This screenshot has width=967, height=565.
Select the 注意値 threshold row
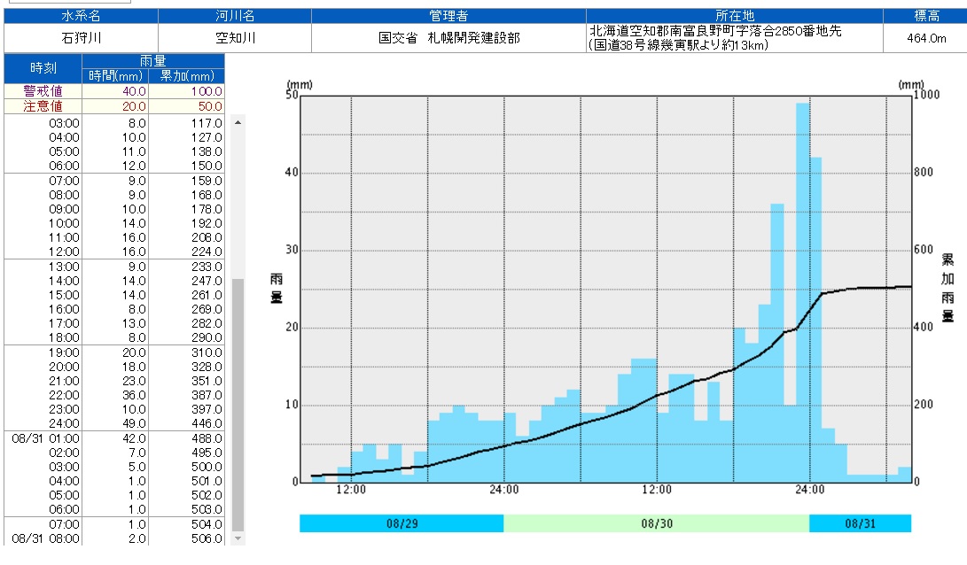click(x=114, y=106)
